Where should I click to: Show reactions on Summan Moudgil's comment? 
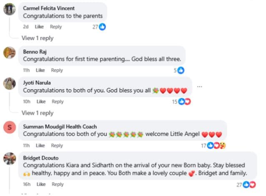214,145
